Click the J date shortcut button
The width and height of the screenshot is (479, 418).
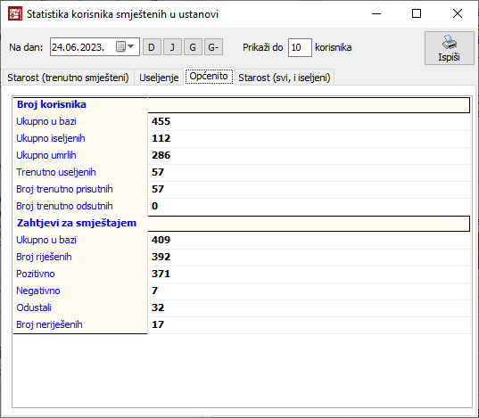click(172, 47)
